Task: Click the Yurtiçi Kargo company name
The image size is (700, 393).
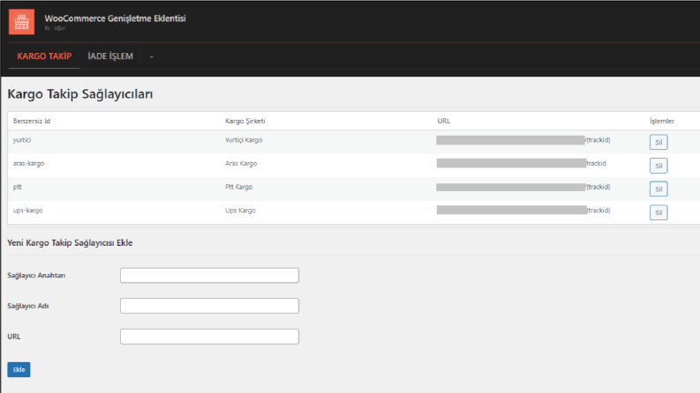Action: click(x=244, y=140)
